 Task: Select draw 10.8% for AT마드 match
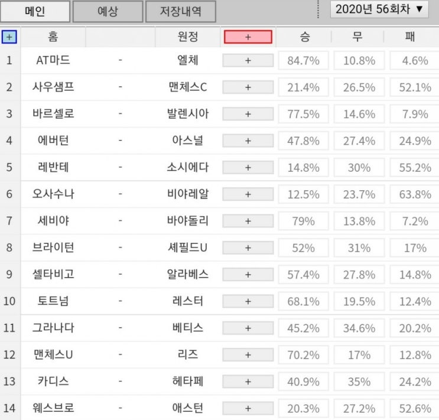(x=359, y=60)
